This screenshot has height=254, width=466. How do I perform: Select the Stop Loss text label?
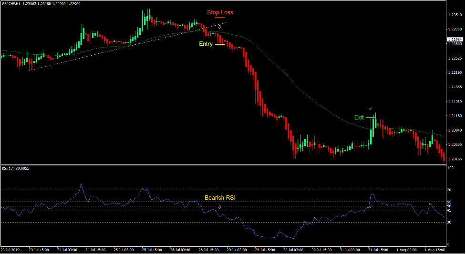click(220, 12)
